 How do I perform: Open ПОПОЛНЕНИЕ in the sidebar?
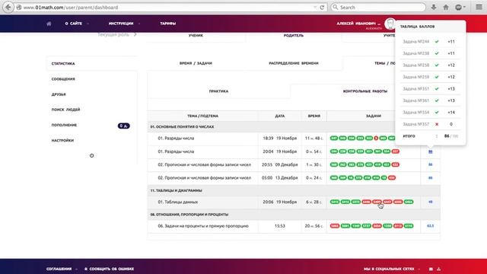64,125
